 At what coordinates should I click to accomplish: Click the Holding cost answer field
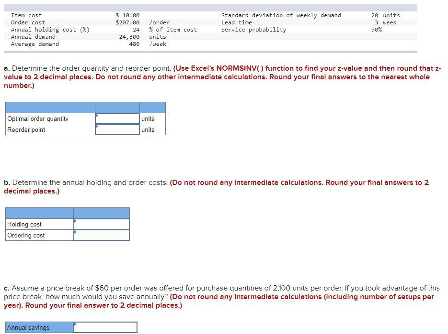tap(101, 224)
